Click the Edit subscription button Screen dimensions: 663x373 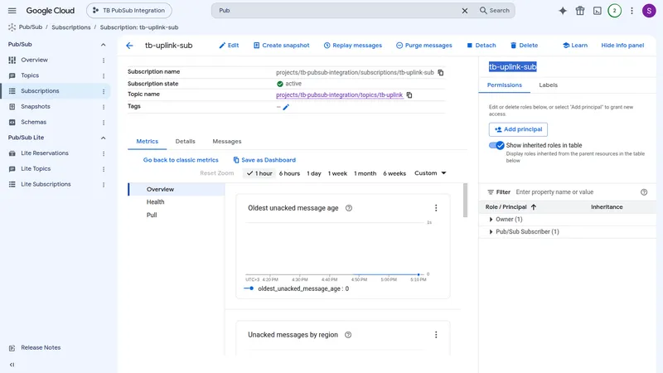tap(229, 46)
